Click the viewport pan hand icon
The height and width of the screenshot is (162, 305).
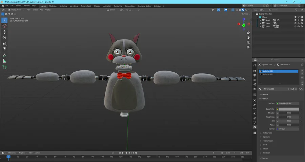248,38
